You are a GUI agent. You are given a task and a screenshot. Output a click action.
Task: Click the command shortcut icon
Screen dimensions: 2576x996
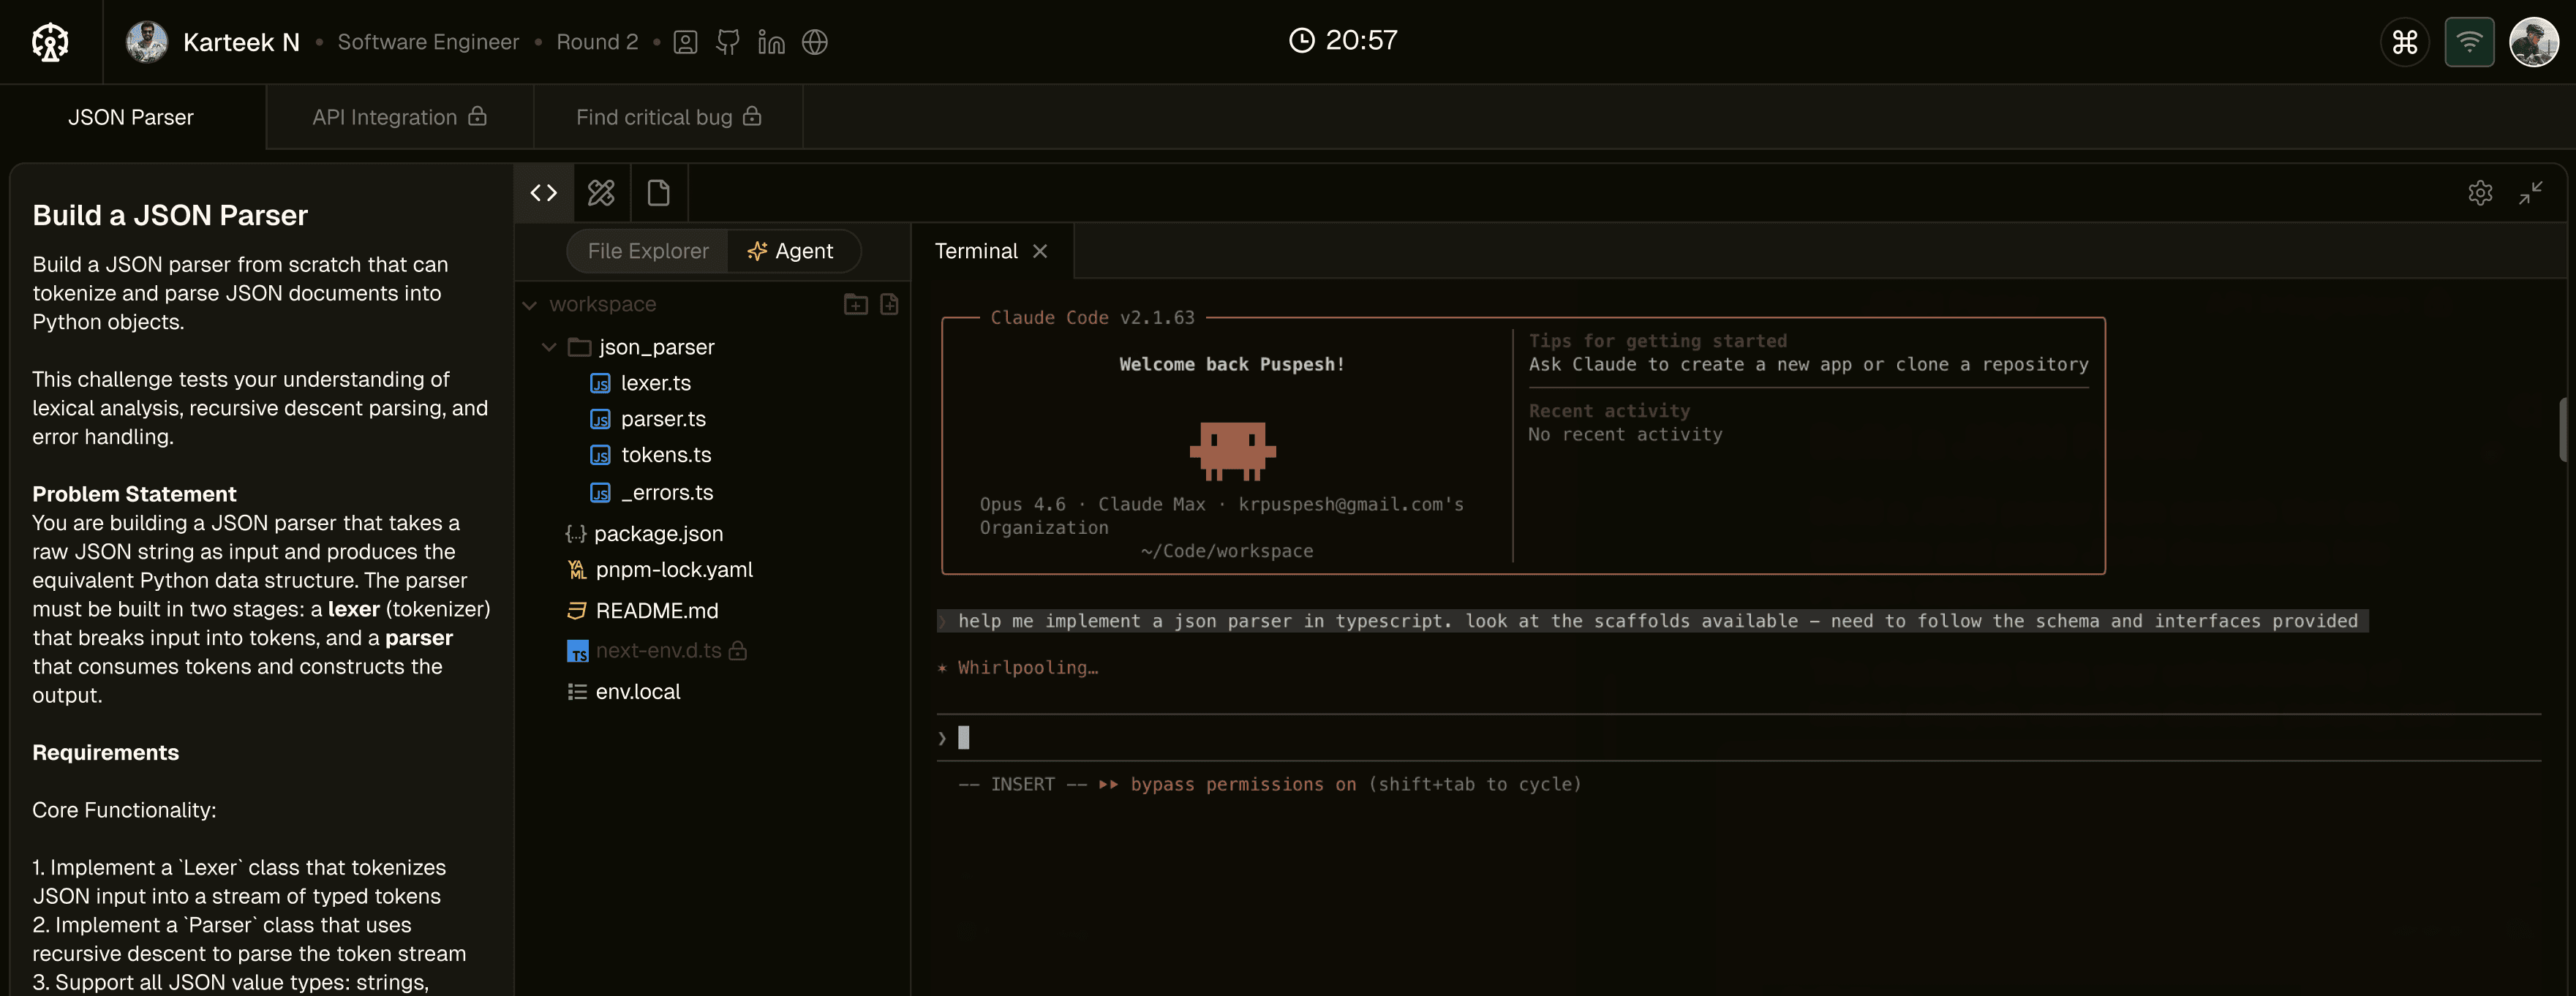(2405, 42)
